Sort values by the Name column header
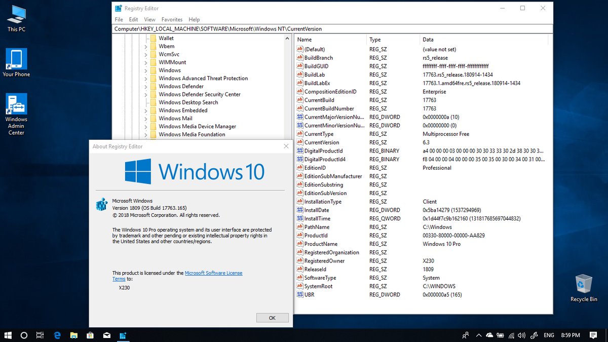608x342 pixels. pyautogui.click(x=330, y=40)
